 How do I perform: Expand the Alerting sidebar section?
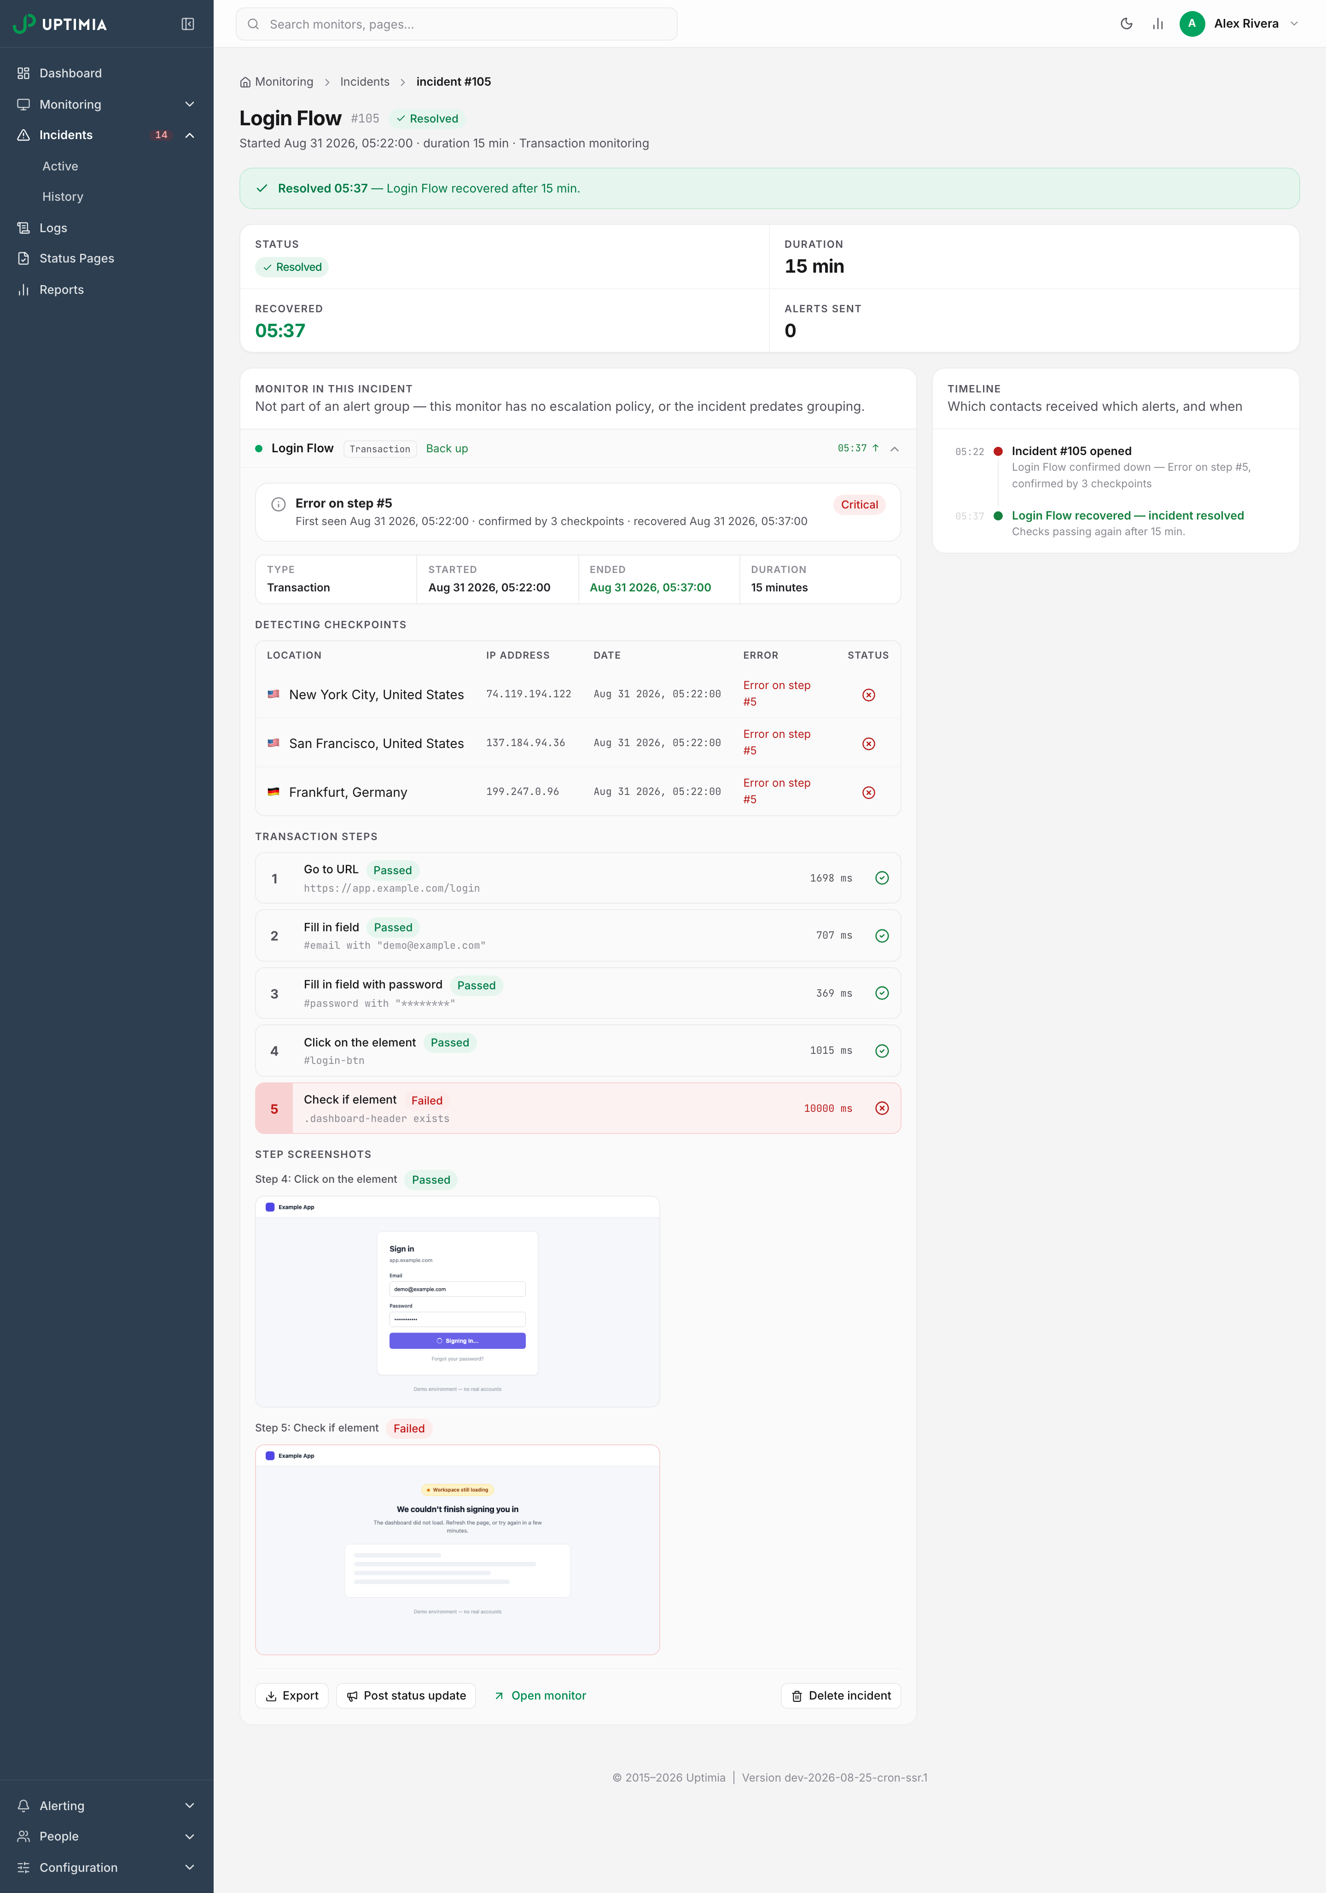coord(106,1805)
